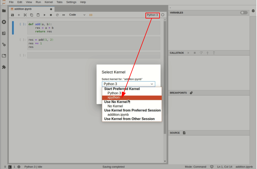
Task: Open the Edit menu
Action: click(20, 2)
